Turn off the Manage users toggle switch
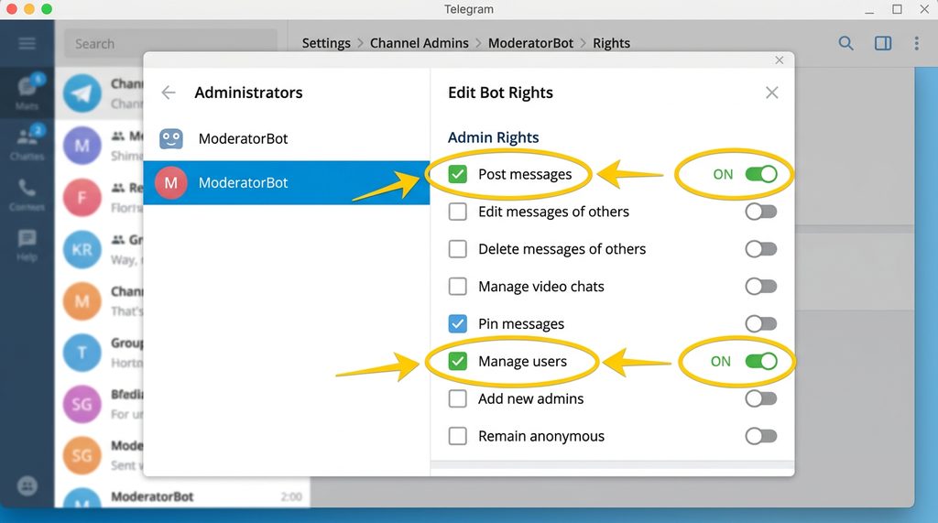Image resolution: width=938 pixels, height=523 pixels. (x=760, y=361)
